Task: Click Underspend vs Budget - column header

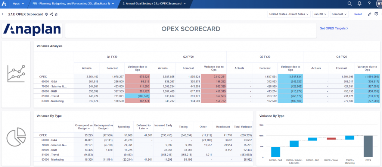Action: click(103, 127)
